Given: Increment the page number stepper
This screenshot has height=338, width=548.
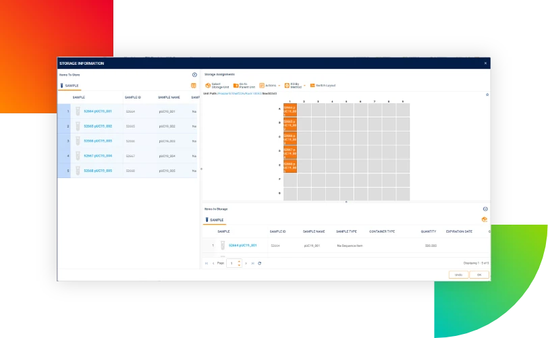Looking at the screenshot, I should click(239, 261).
